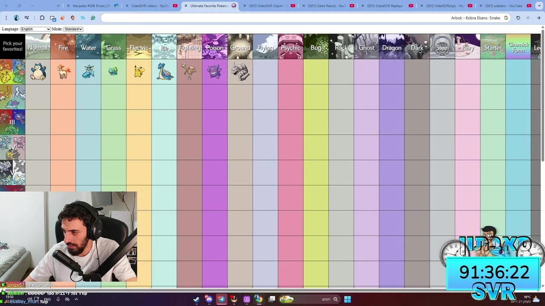Click the address bar showing Arbok search
Image resolution: width=545 pixels, height=306 pixels.
(305, 18)
